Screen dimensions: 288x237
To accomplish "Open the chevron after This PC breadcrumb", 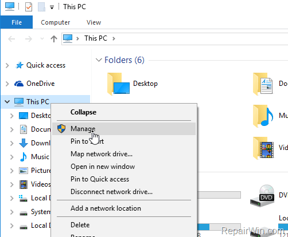I will [x=114, y=39].
